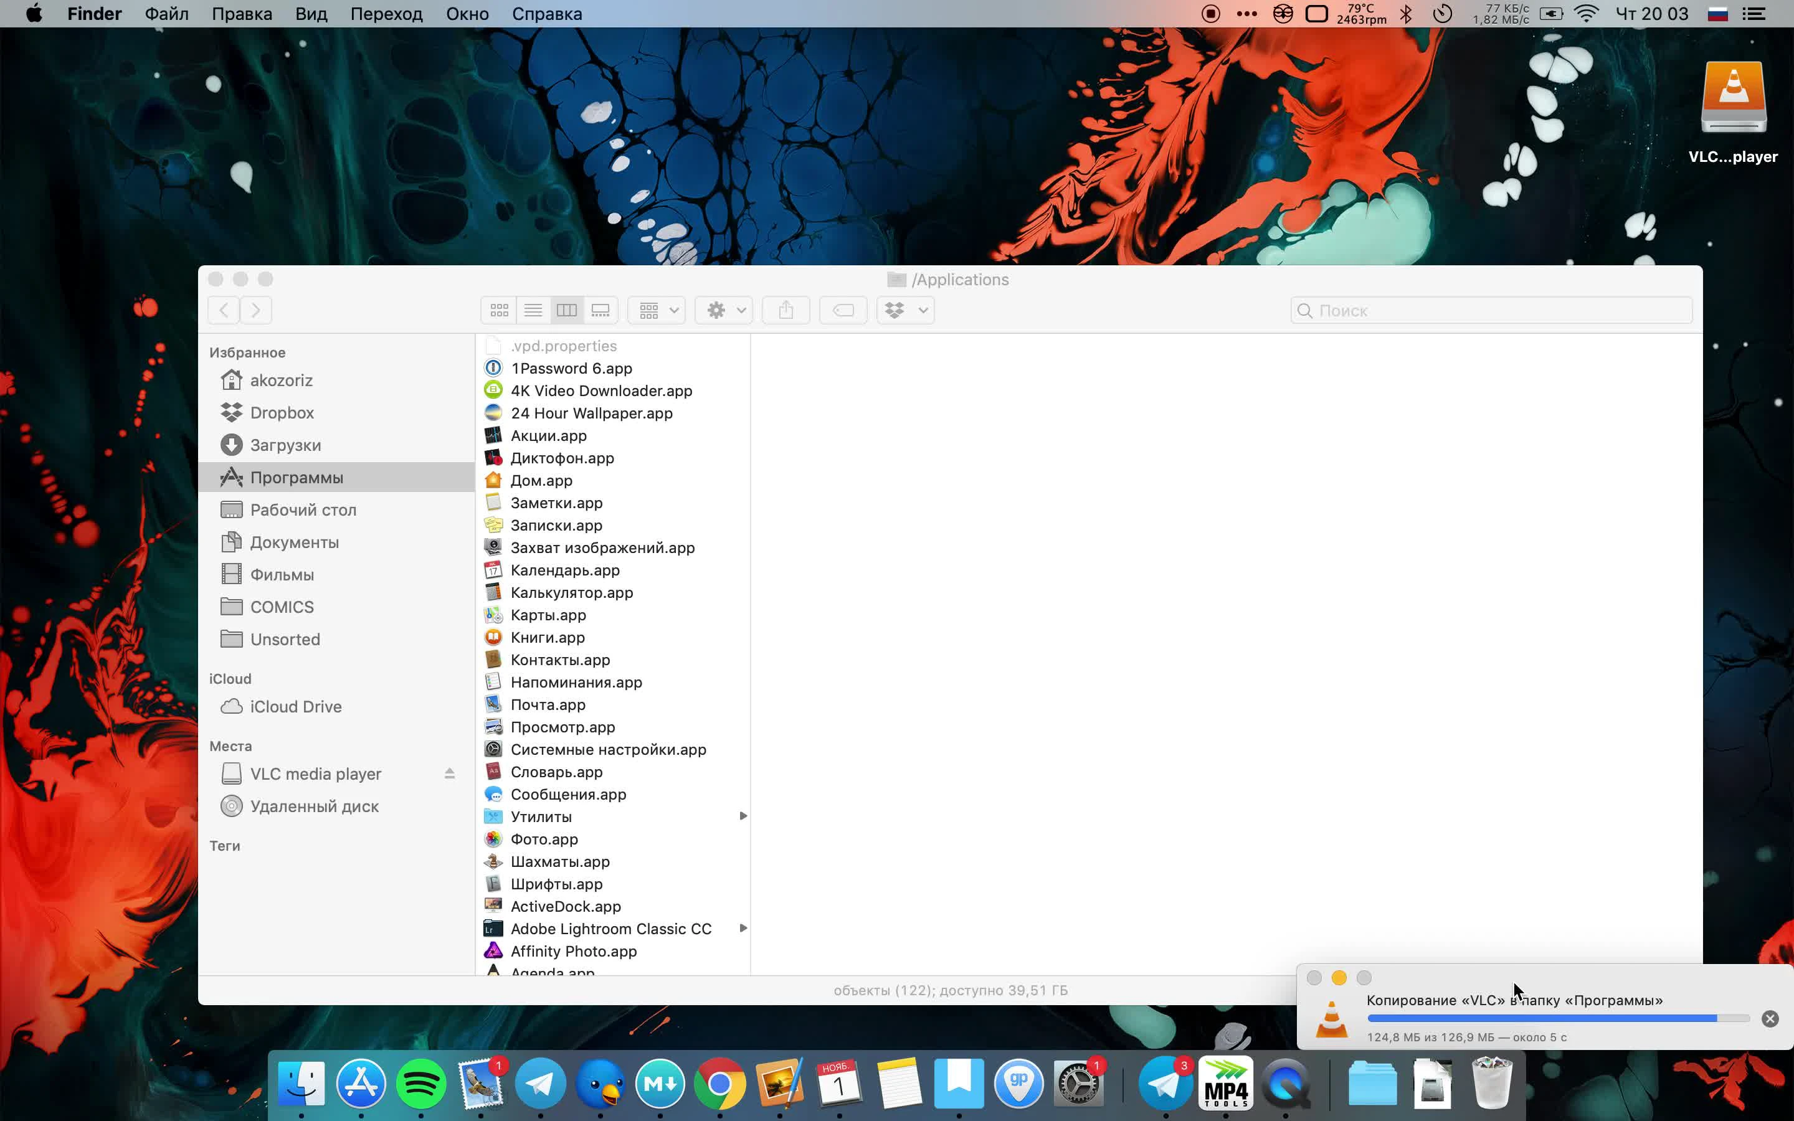Image resolution: width=1794 pixels, height=1121 pixels.
Task: Open System Preferences from the Dock
Action: 1079,1083
